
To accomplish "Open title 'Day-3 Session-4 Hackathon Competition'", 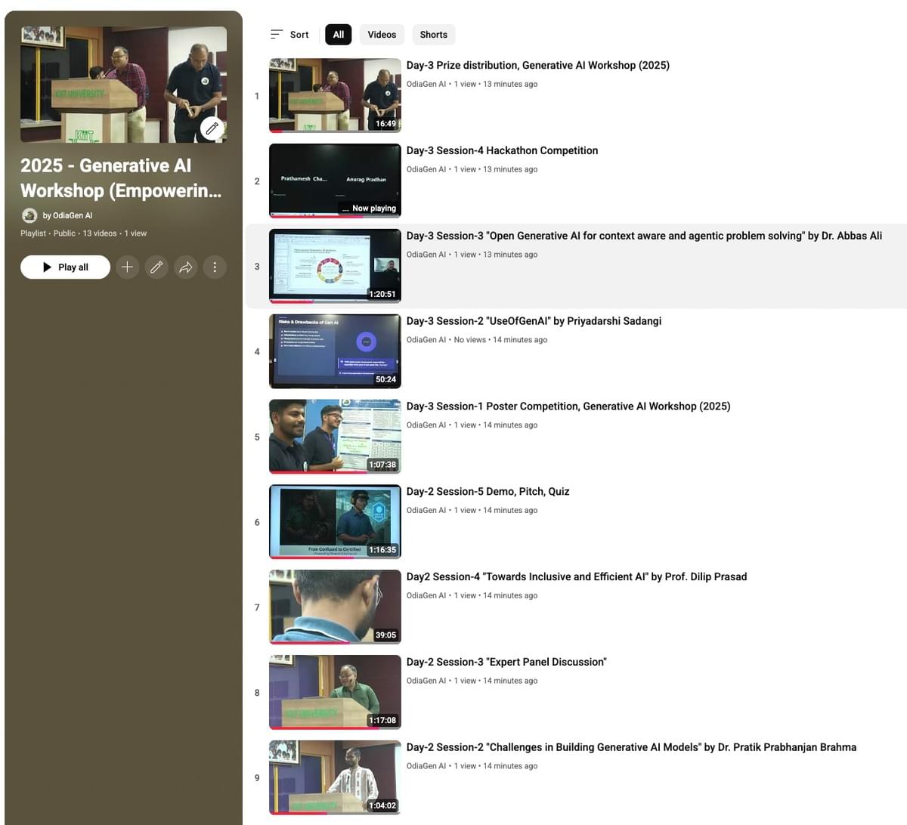I will (502, 150).
